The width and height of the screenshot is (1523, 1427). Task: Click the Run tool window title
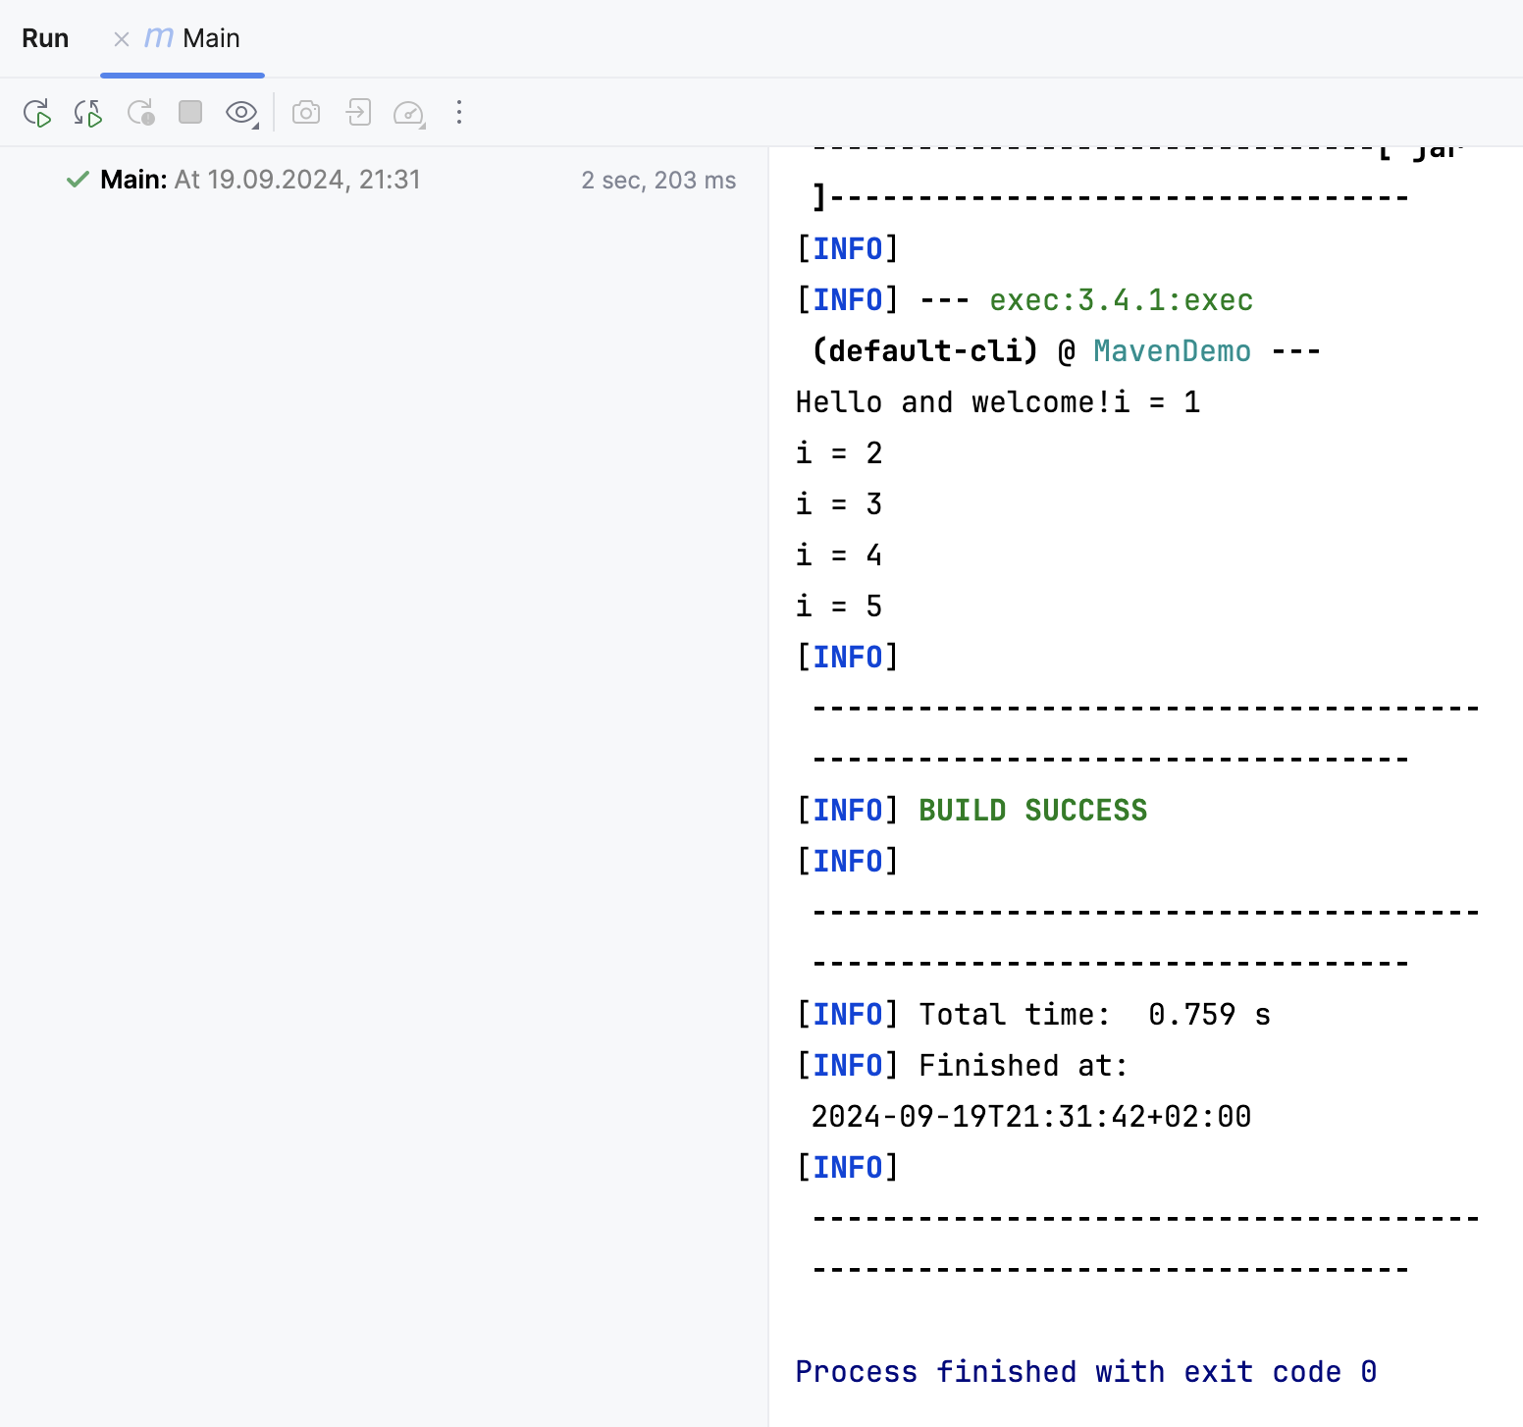click(x=45, y=39)
